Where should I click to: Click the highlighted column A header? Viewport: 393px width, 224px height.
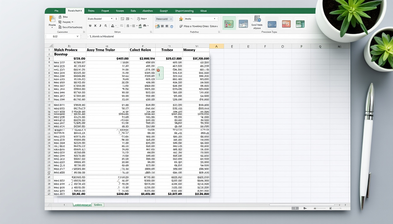tap(217, 46)
